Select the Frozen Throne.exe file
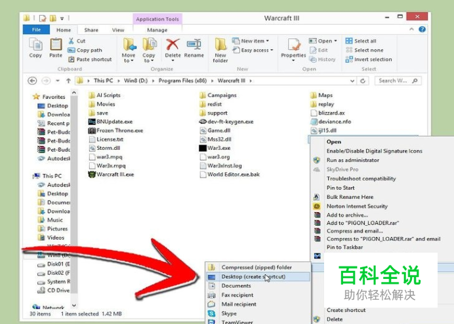 tap(115, 130)
